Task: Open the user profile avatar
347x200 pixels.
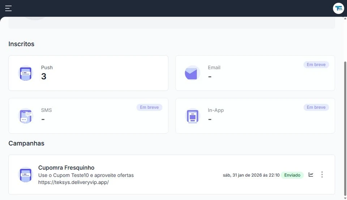Action: 338,8
